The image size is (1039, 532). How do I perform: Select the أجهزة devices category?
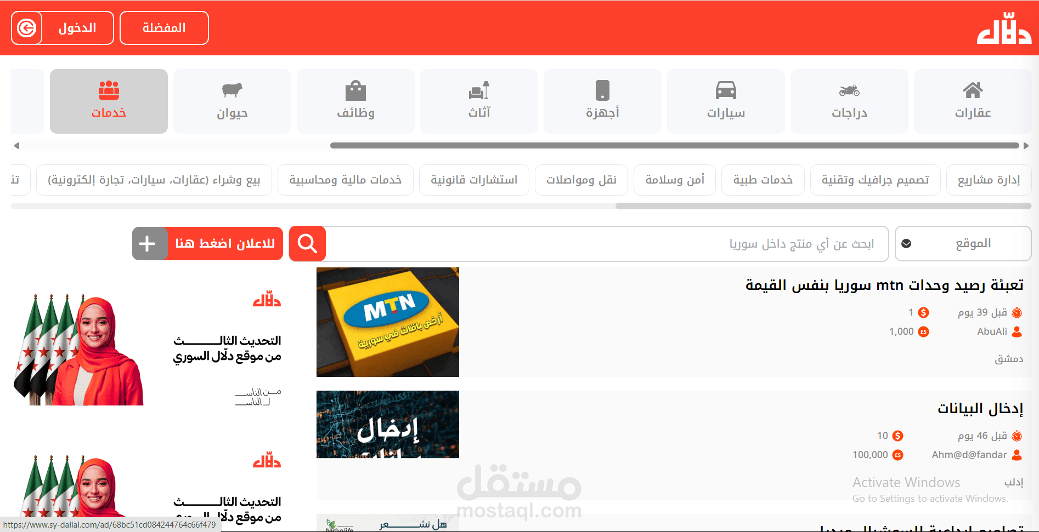[602, 101]
